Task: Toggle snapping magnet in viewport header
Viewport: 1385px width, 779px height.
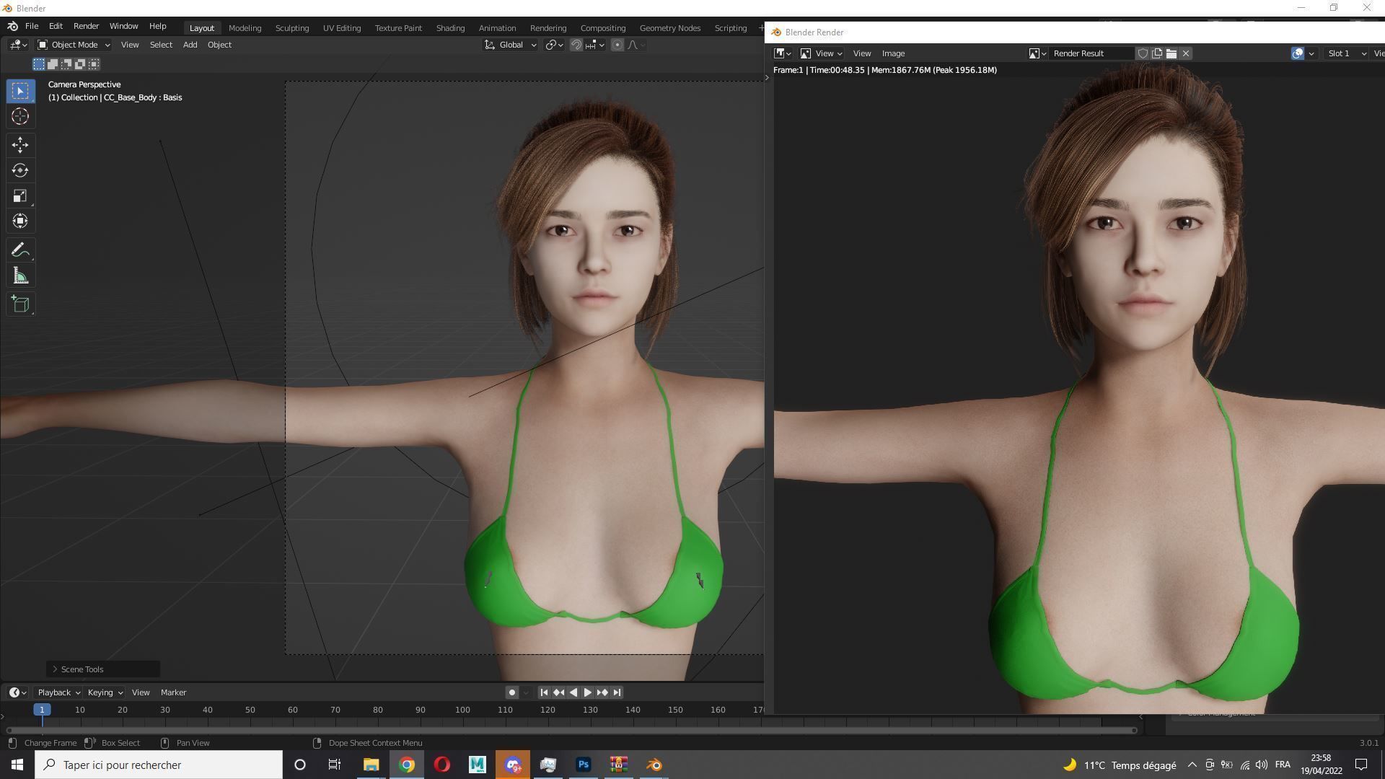Action: pyautogui.click(x=576, y=45)
